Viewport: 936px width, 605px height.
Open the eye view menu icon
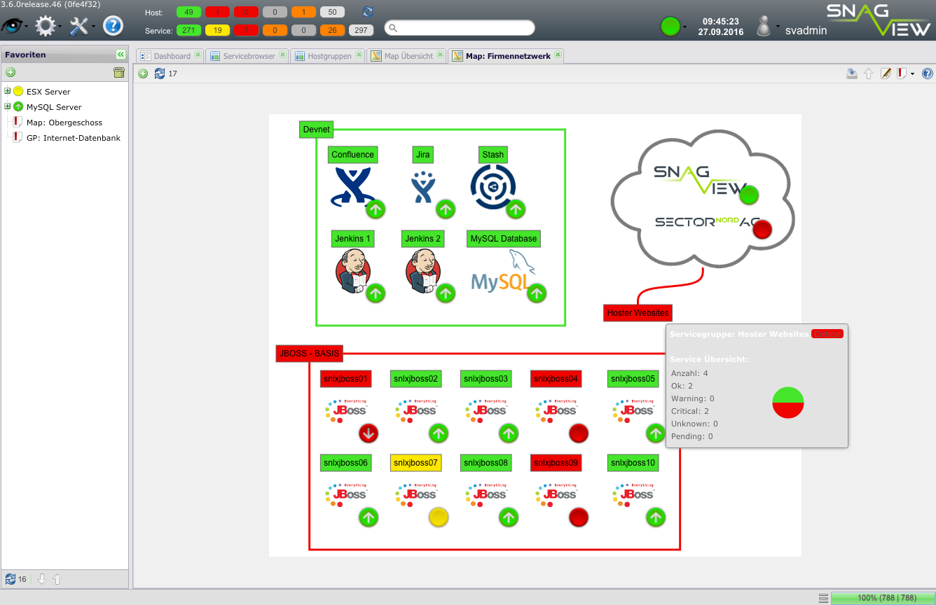tap(13, 26)
